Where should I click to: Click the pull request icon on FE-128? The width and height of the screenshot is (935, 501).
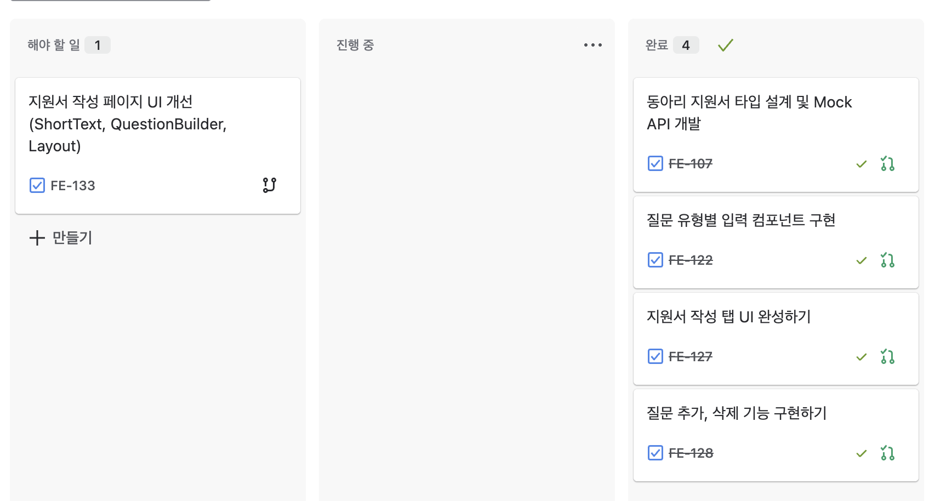(887, 453)
